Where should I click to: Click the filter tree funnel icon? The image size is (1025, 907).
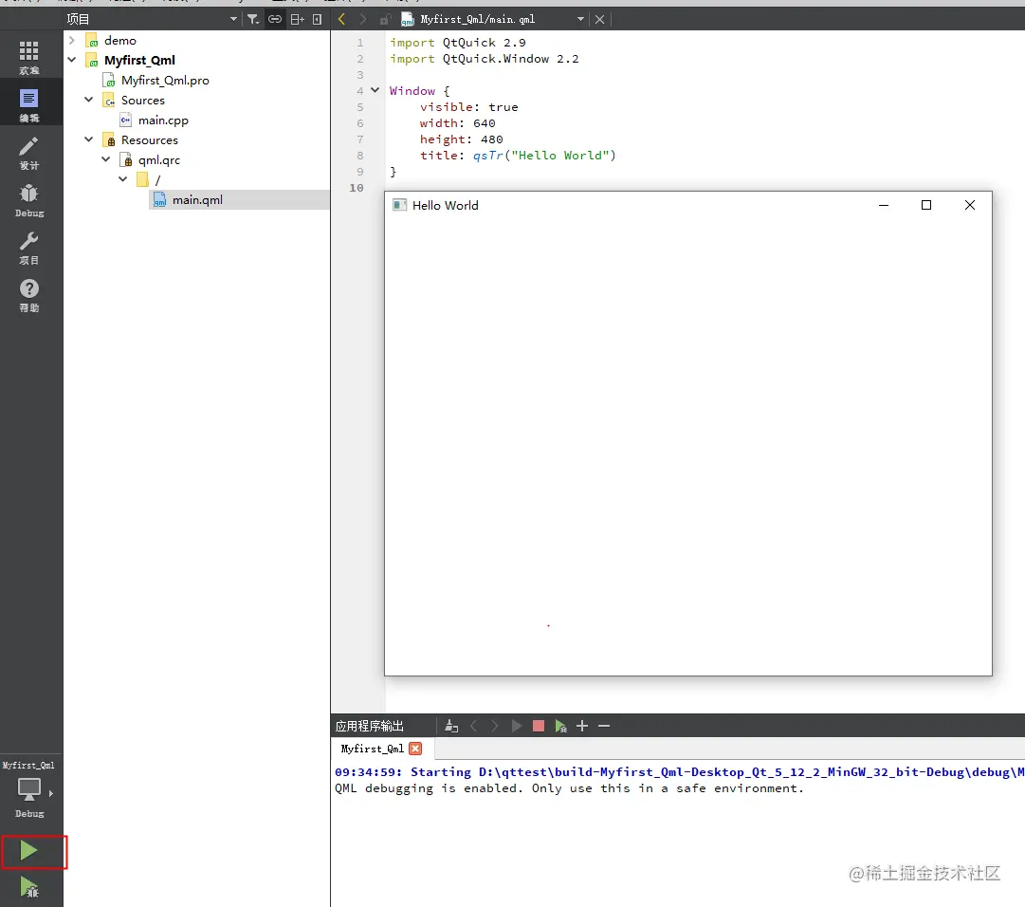253,19
